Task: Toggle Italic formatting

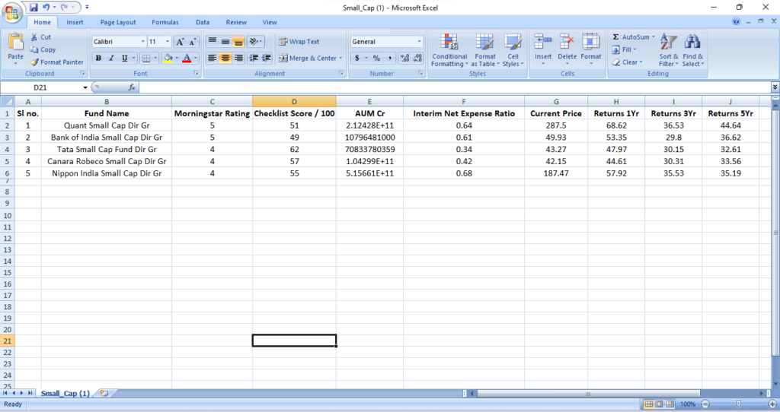Action: (x=111, y=58)
